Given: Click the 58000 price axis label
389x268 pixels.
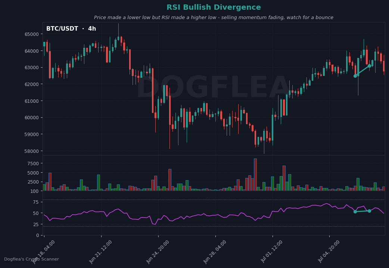Looking at the screenshot, I should pyautogui.click(x=32, y=151).
